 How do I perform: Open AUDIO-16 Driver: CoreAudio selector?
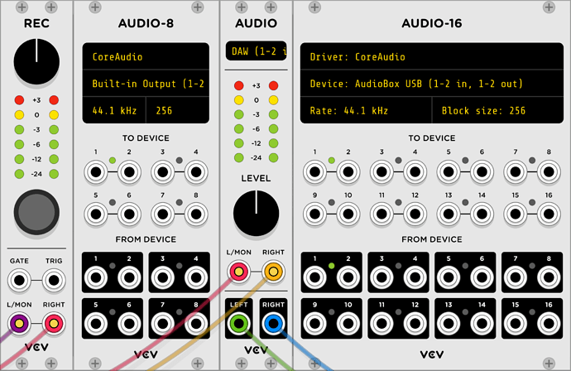[x=432, y=56]
